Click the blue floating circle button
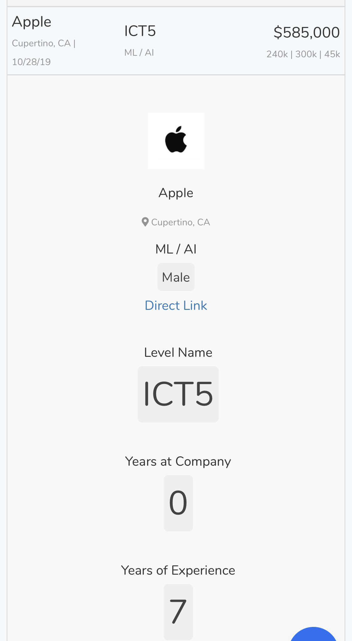 tap(314, 634)
